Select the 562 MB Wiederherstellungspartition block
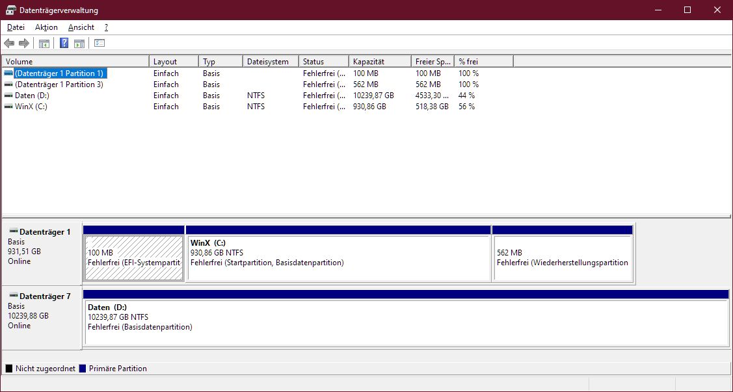Image resolution: width=733 pixels, height=392 pixels. click(563, 258)
